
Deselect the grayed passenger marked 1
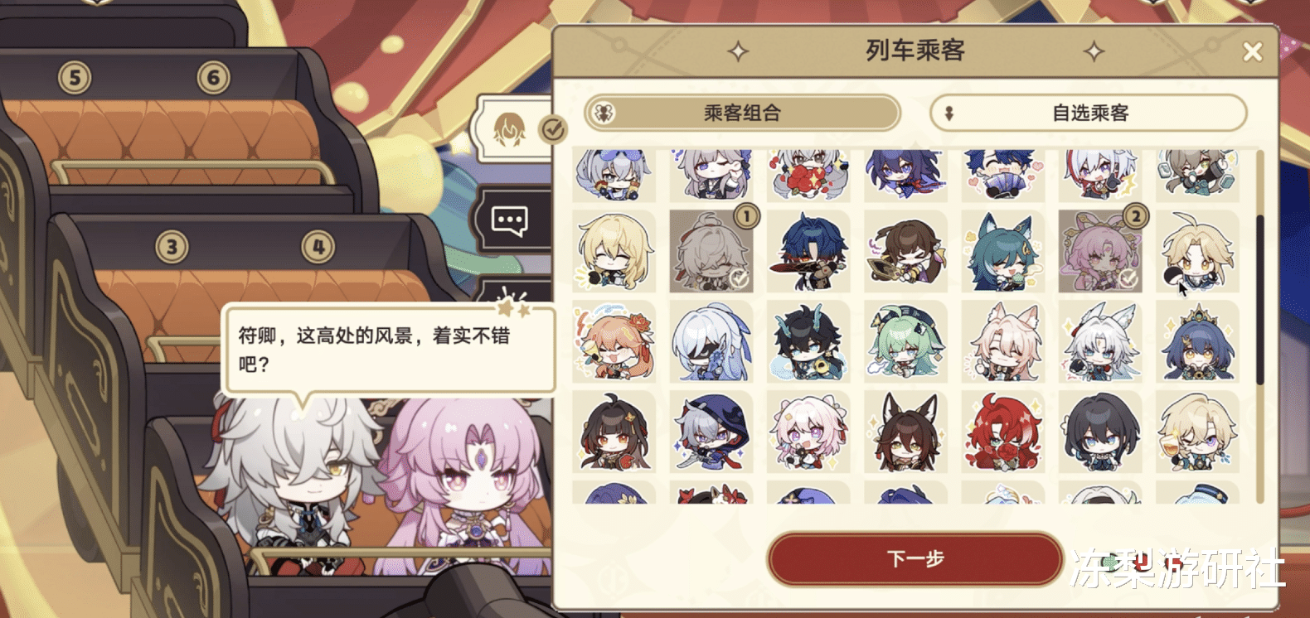click(711, 251)
